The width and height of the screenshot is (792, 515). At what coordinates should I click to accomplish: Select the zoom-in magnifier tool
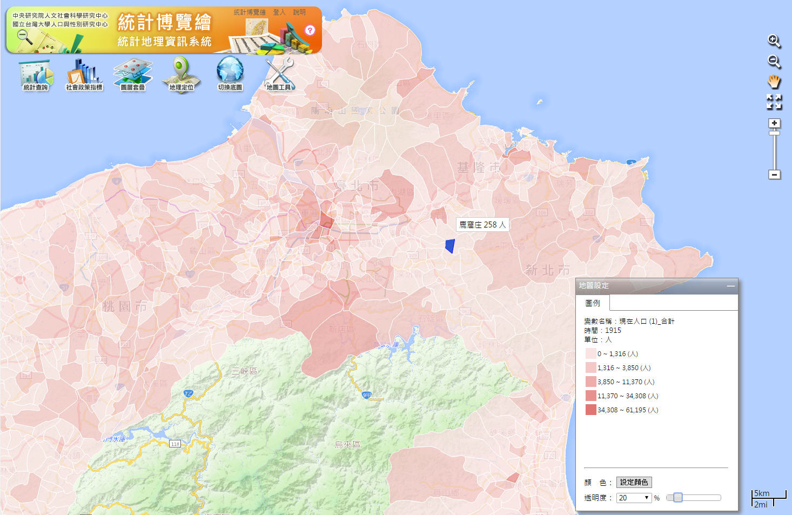[774, 41]
